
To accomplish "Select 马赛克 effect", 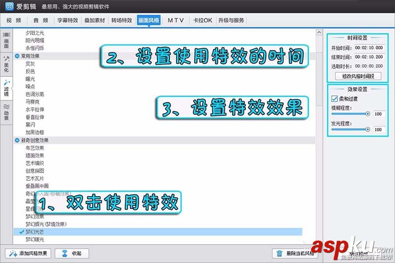I will (33, 102).
